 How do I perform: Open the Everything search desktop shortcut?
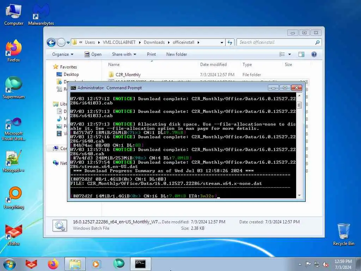(x=14, y=198)
